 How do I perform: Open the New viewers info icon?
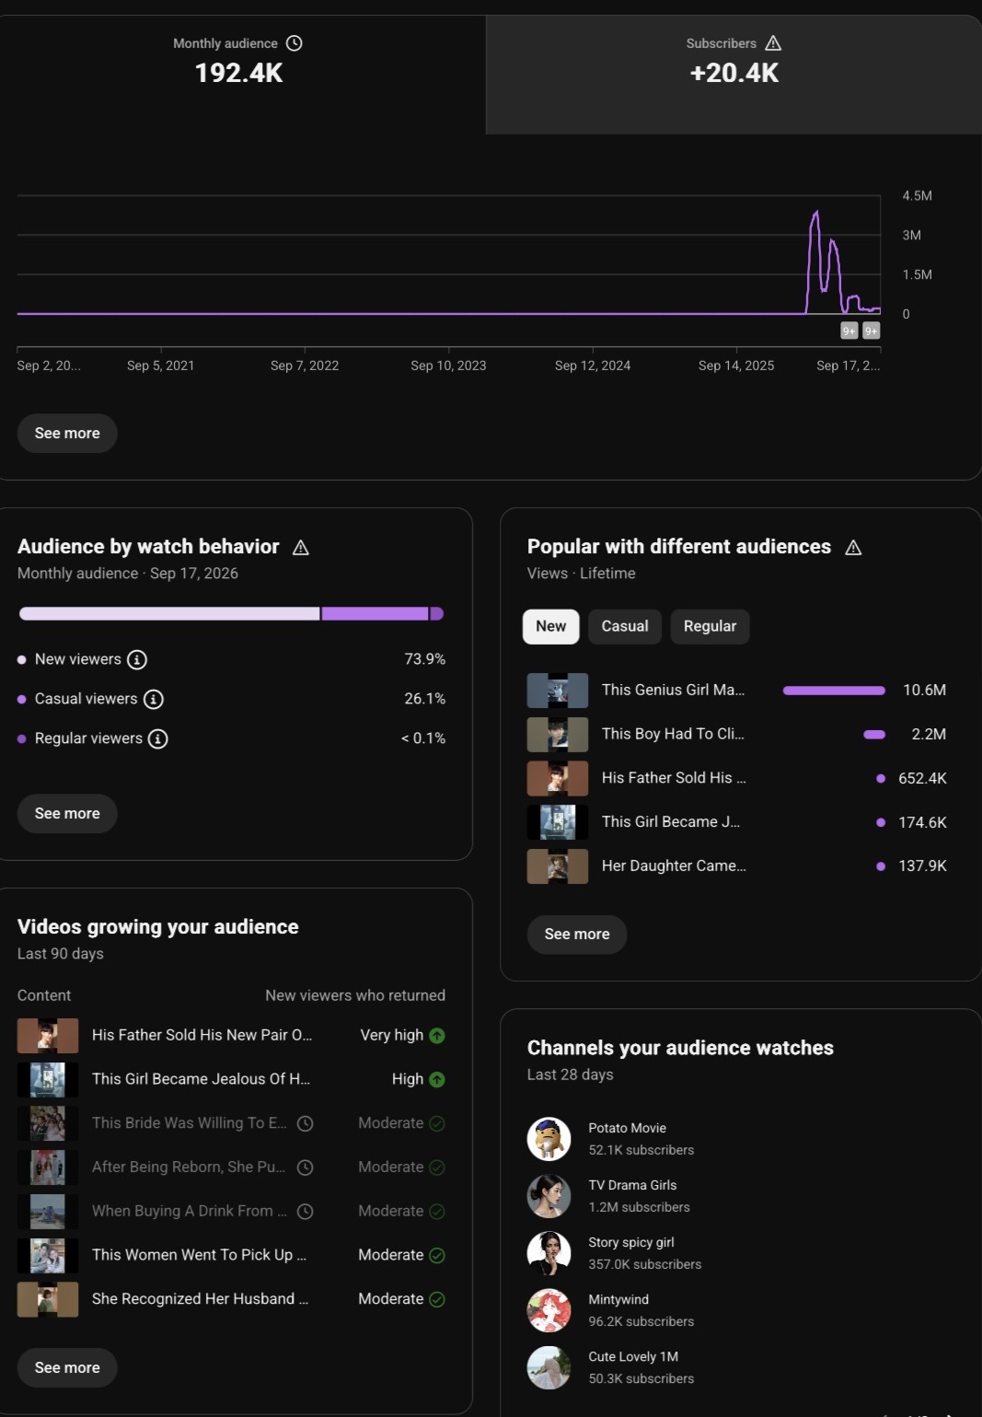[137, 659]
